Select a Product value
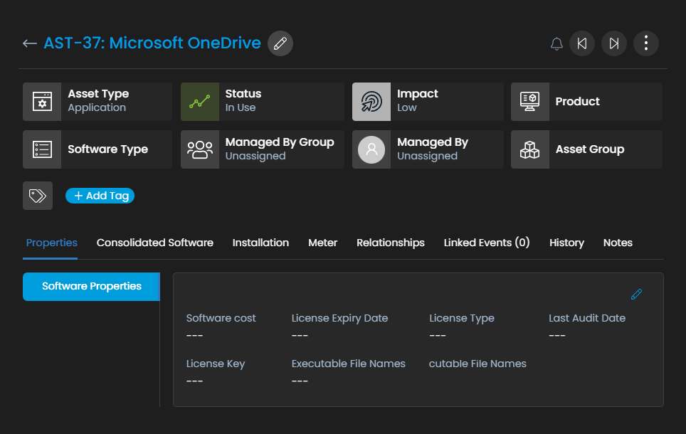This screenshot has width=686, height=434. point(586,102)
